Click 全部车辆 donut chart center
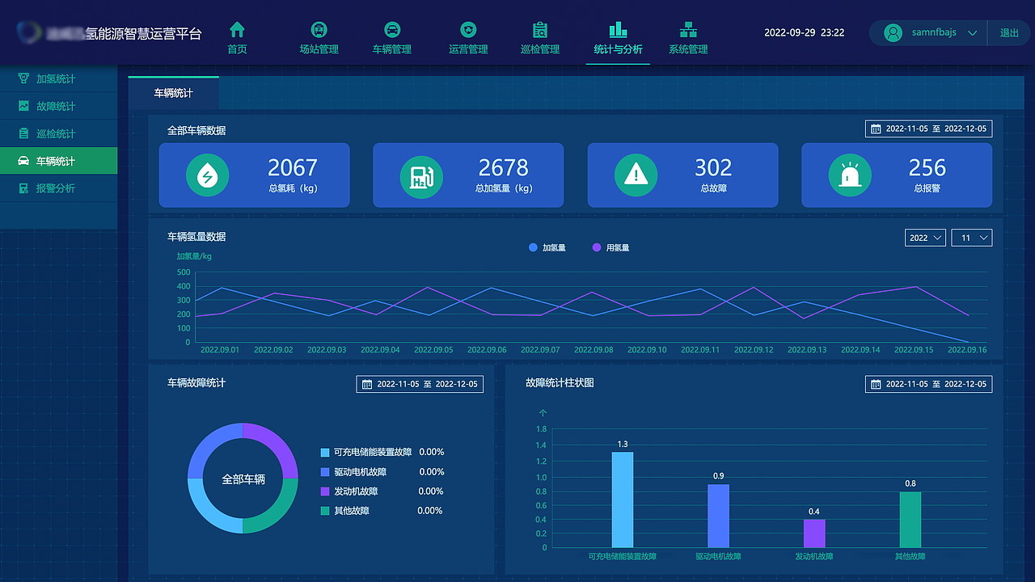 pyautogui.click(x=243, y=479)
